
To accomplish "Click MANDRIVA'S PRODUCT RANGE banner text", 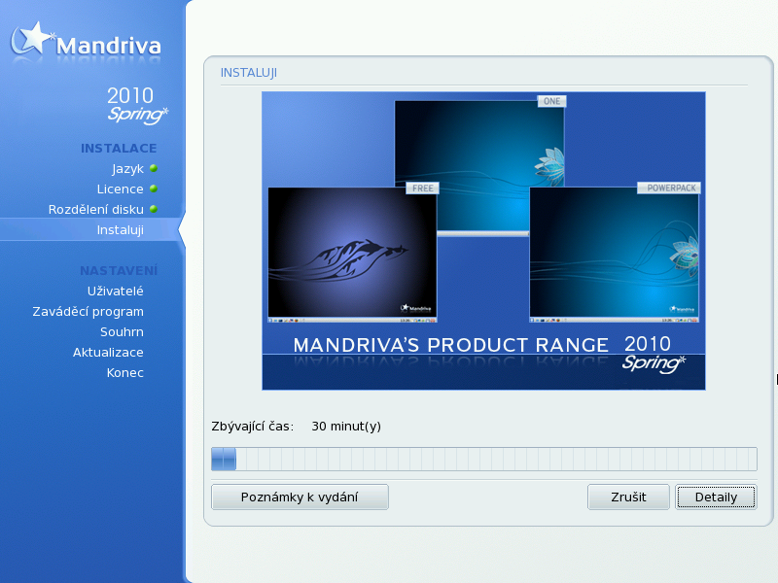I will (x=450, y=345).
